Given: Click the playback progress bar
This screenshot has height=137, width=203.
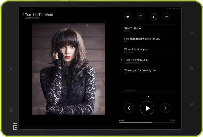Looking at the screenshot, I should tap(147, 123).
